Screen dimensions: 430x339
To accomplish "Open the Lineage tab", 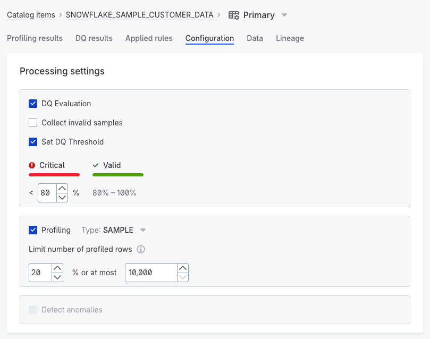I will 290,38.
